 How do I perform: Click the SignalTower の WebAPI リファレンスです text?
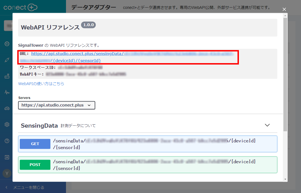pyautogui.click(x=59, y=45)
